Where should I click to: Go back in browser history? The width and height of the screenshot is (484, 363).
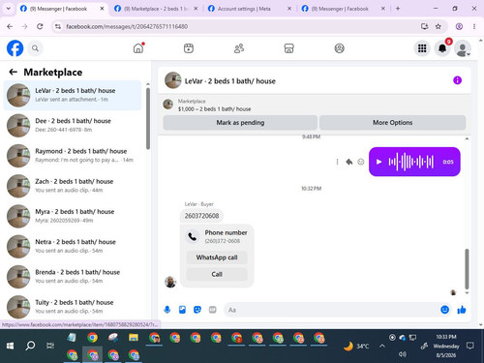(10, 26)
